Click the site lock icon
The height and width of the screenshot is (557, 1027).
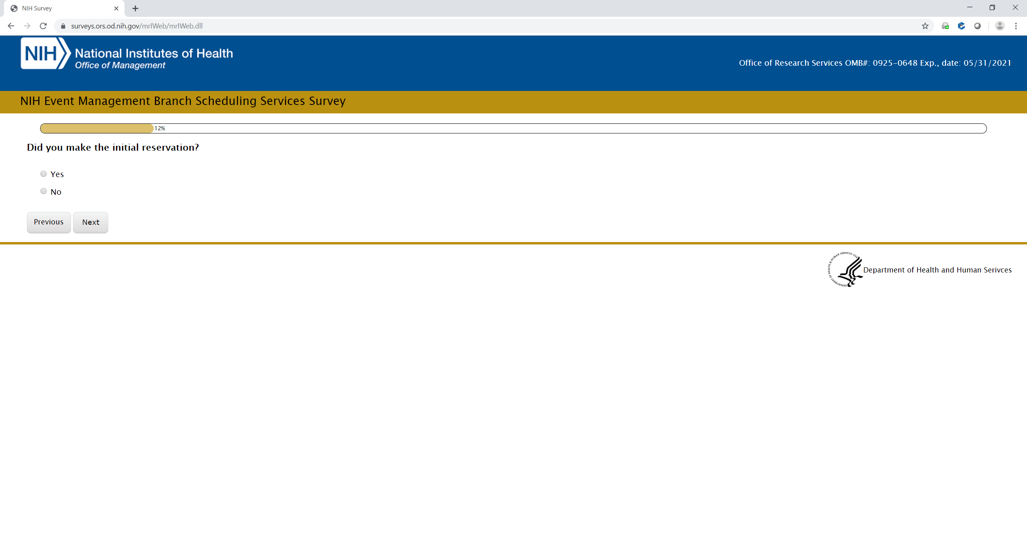pyautogui.click(x=63, y=26)
